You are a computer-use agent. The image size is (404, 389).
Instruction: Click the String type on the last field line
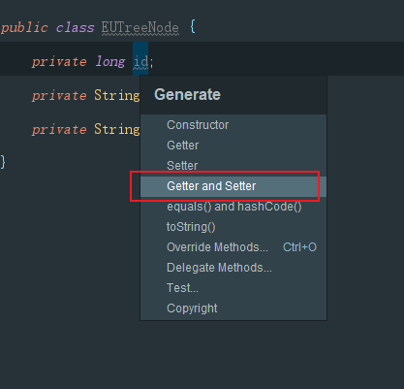pyautogui.click(x=117, y=129)
